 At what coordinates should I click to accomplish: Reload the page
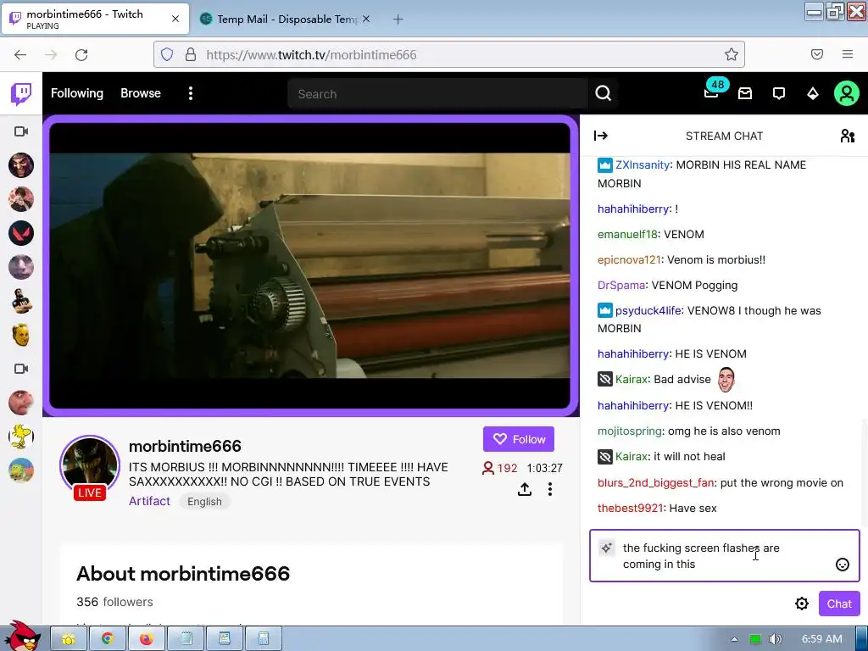pos(81,54)
